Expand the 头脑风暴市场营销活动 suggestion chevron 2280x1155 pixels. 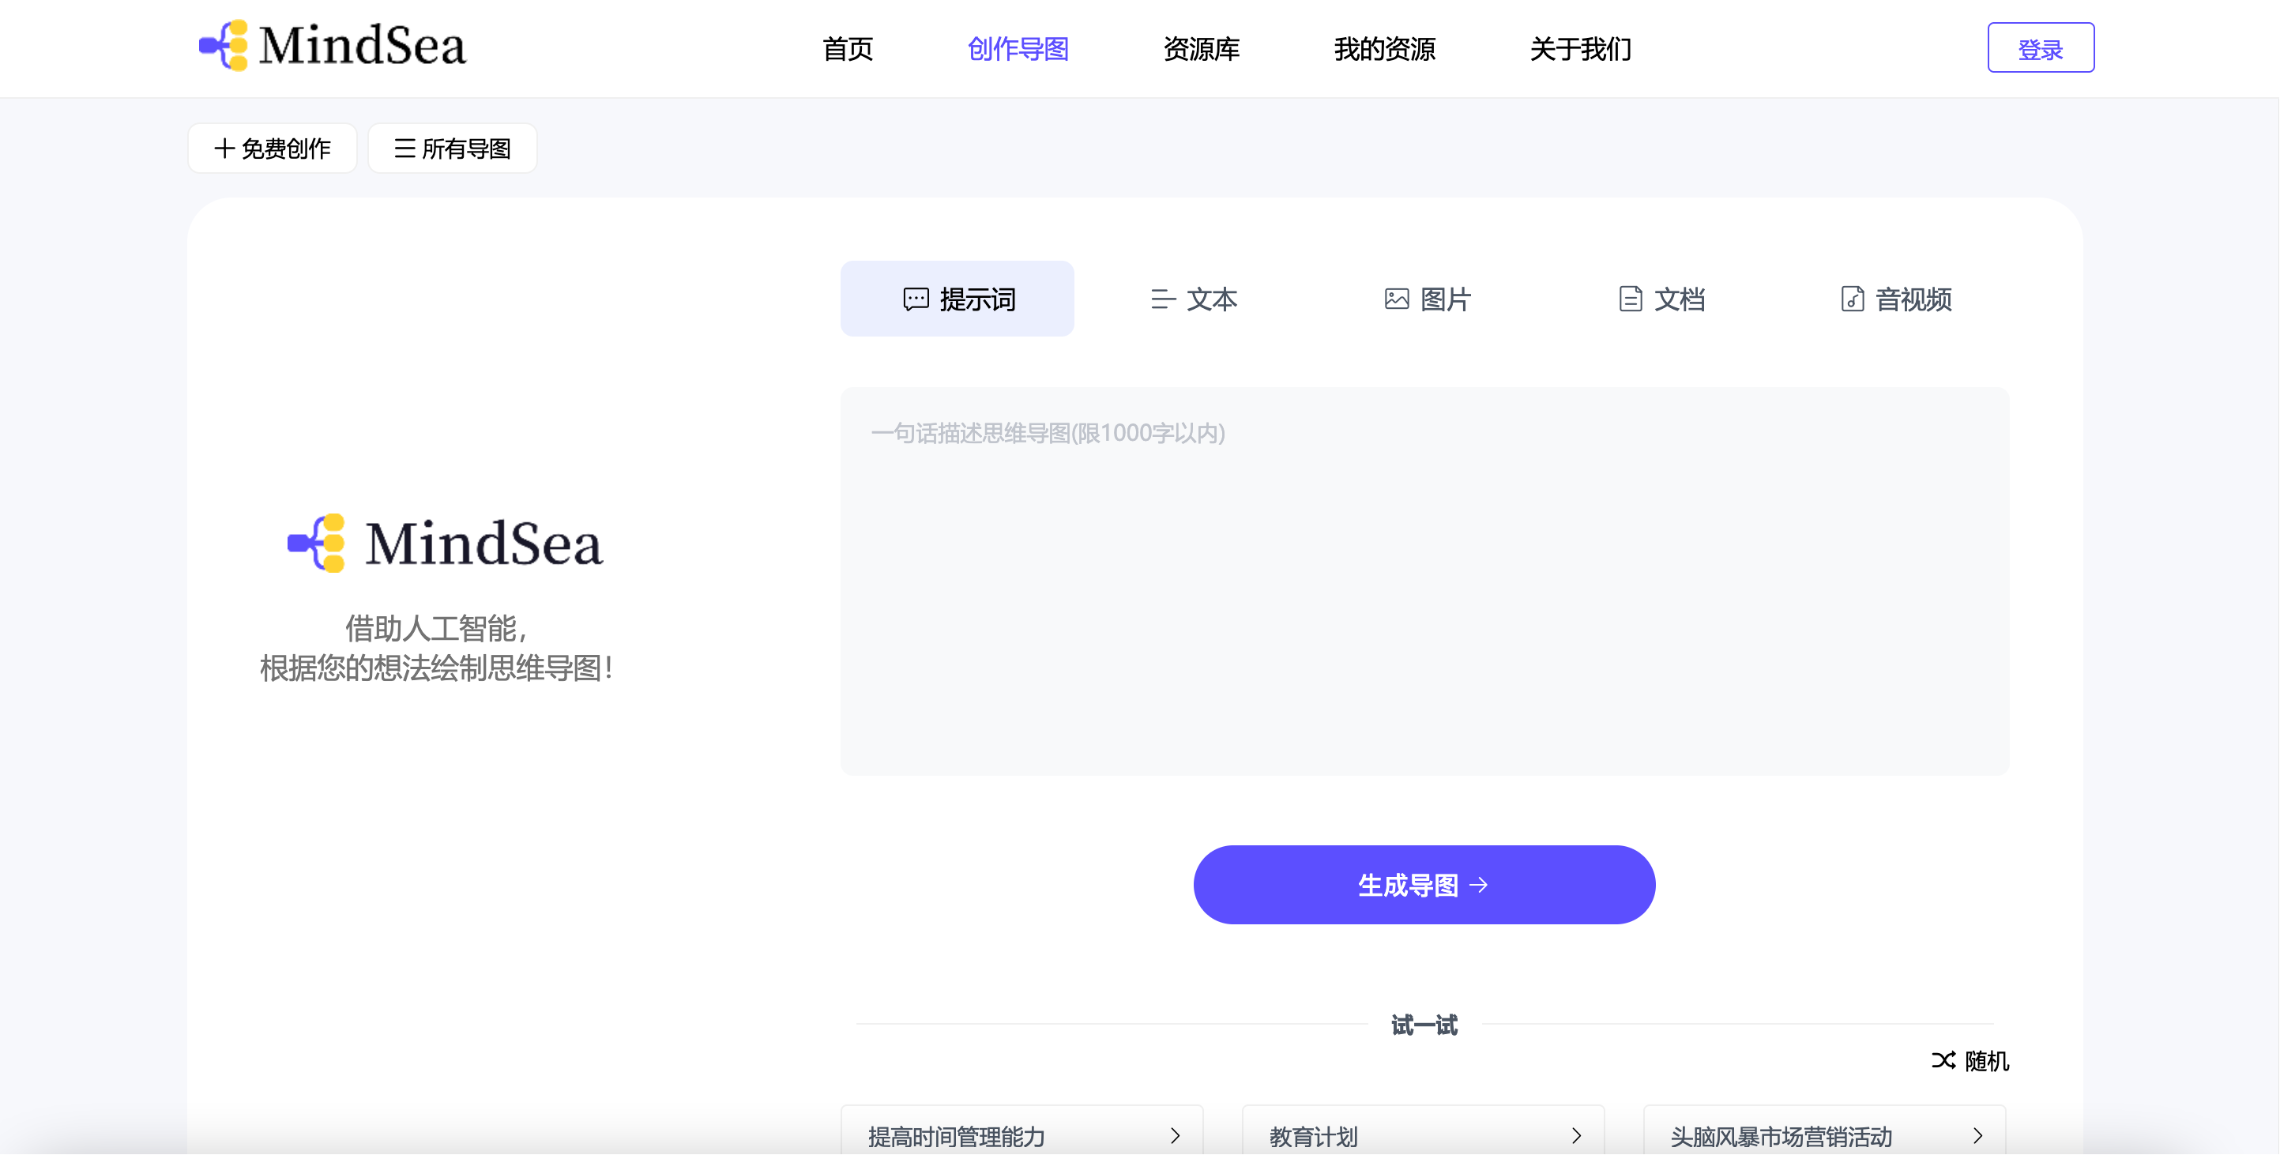1978,1135
